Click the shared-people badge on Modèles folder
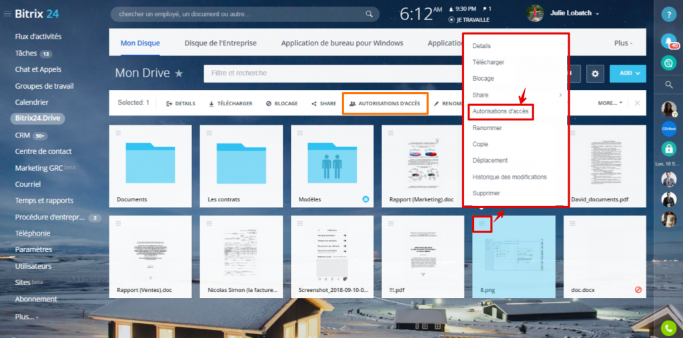683x338 pixels. [x=366, y=199]
